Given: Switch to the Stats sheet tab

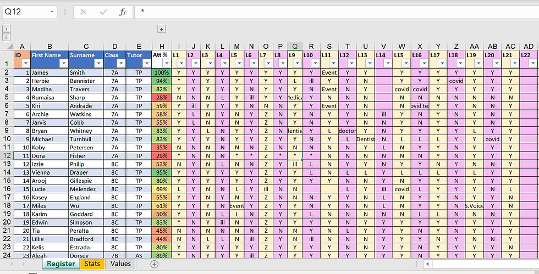Looking at the screenshot, I should (92, 264).
